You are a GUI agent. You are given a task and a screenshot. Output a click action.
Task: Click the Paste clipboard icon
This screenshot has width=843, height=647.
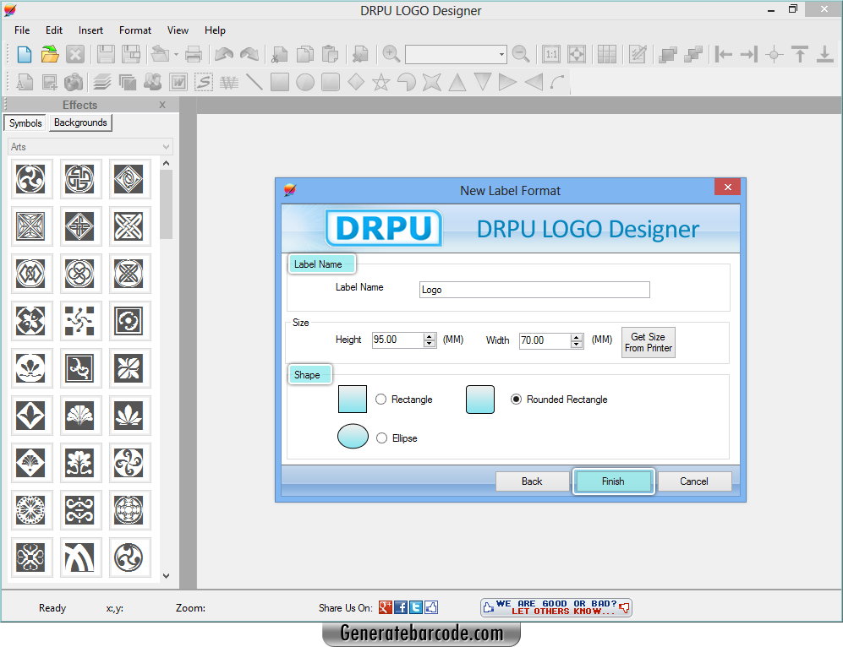point(330,54)
